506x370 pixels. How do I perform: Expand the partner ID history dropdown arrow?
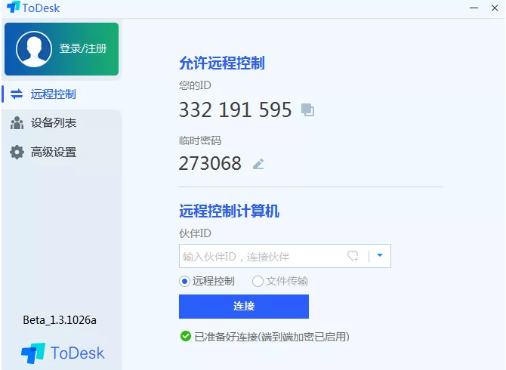click(x=380, y=256)
